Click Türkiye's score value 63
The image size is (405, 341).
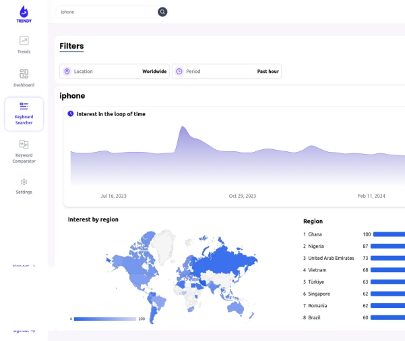click(365, 282)
